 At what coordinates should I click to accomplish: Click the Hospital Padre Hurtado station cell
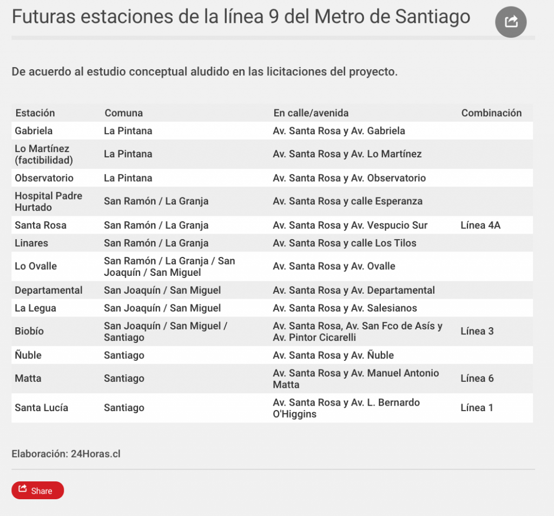49,201
